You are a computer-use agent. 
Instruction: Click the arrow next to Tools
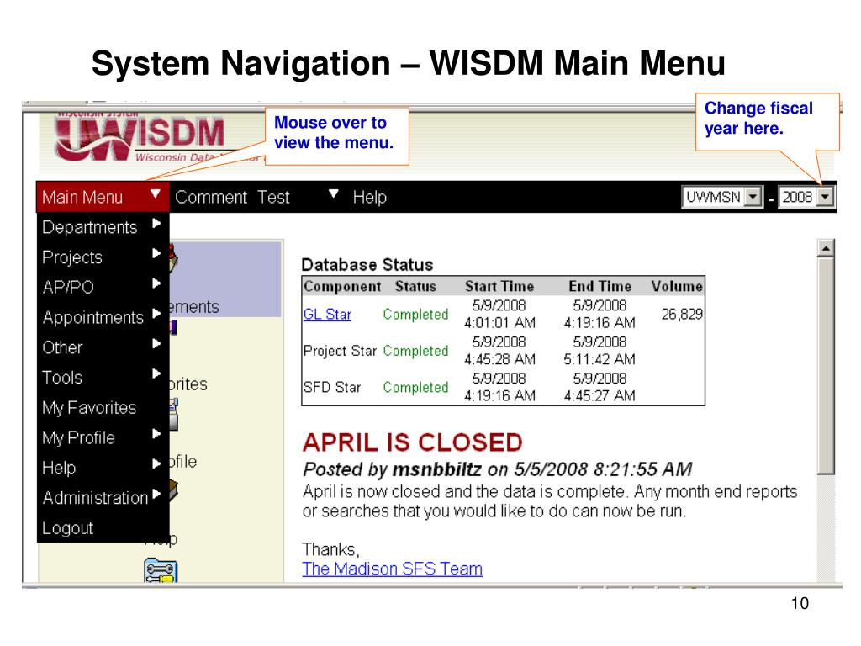pos(156,373)
